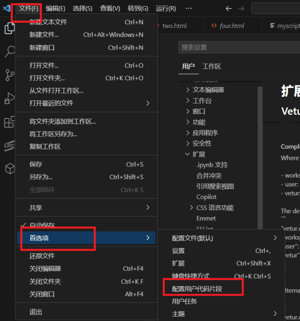This screenshot has height=321, width=300.
Task: Choose 将工作区另存为... item
Action: 87,134
